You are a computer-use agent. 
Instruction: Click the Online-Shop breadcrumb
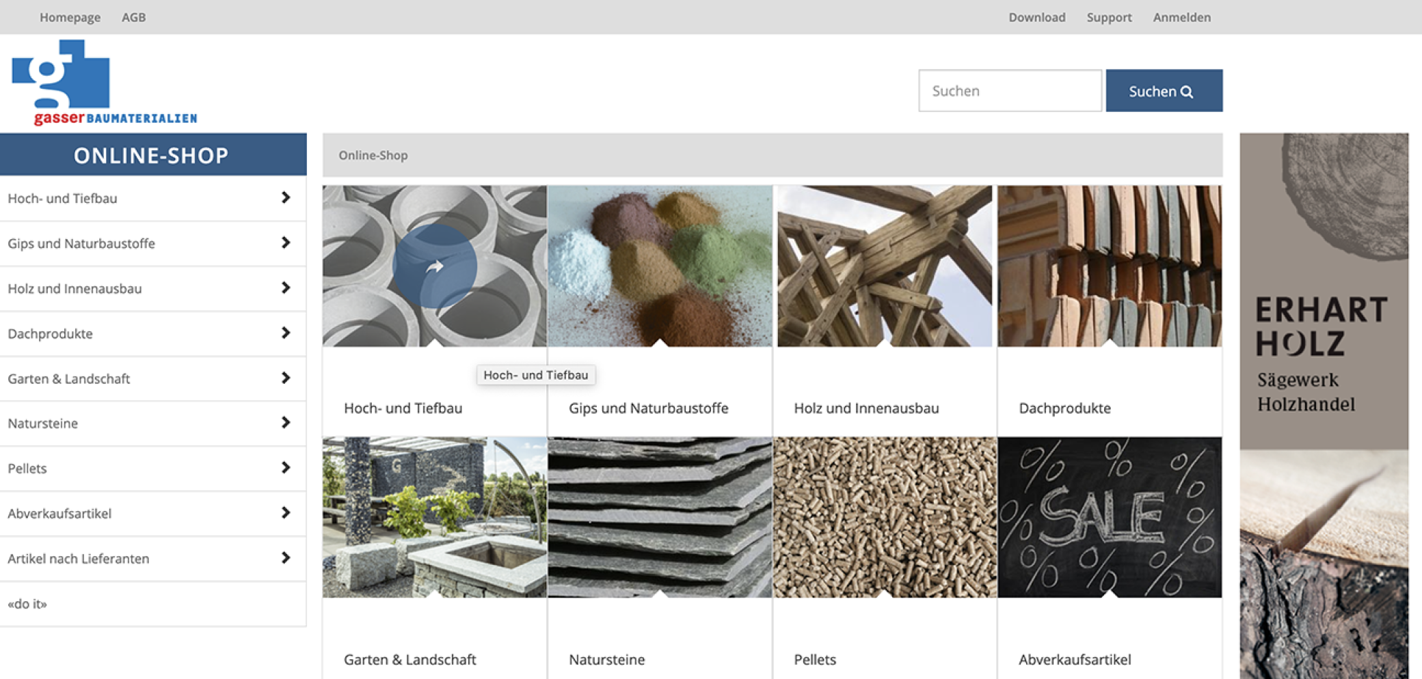(x=373, y=155)
